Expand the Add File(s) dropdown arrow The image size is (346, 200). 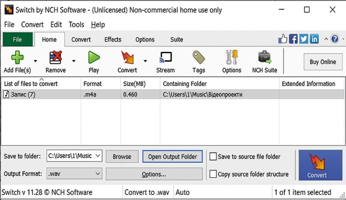click(35, 61)
